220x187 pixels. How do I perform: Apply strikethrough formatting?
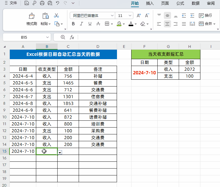click(x=98, y=24)
